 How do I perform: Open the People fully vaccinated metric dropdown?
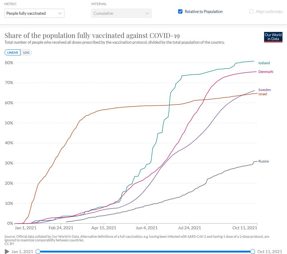pos(34,13)
